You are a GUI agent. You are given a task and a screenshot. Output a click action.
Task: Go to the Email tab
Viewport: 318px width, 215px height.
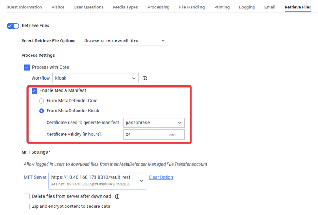click(x=270, y=7)
